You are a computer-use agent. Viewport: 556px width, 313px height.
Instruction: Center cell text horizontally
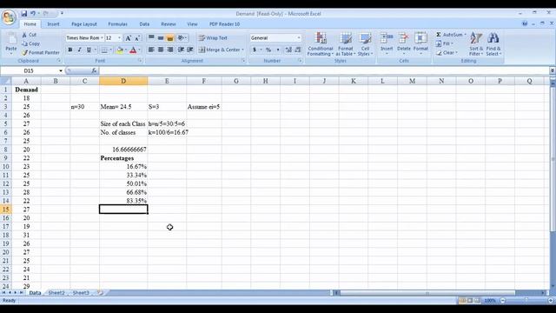(x=160, y=50)
